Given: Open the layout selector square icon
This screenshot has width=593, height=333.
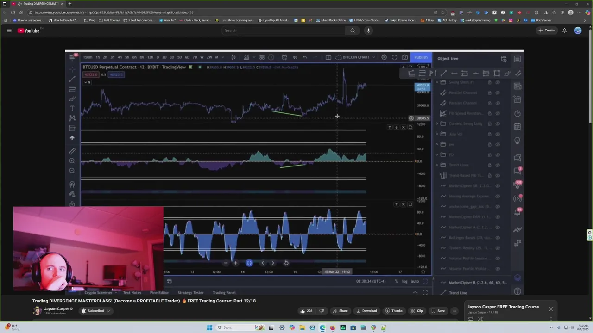Looking at the screenshot, I should tap(328, 57).
